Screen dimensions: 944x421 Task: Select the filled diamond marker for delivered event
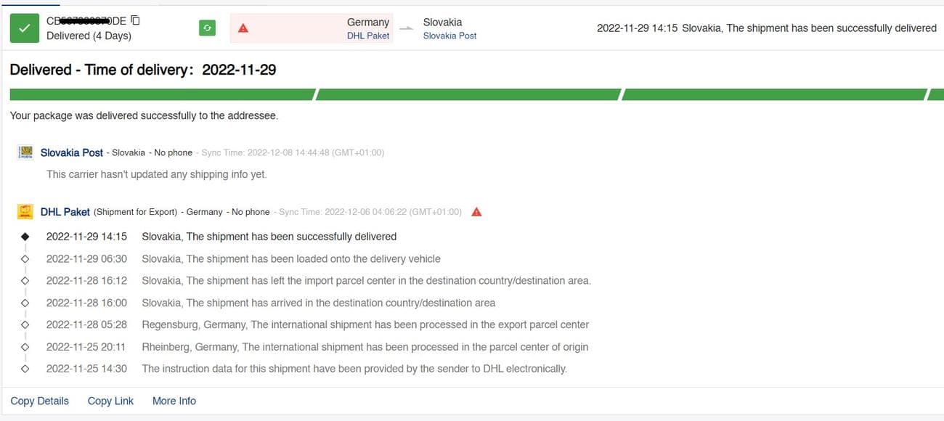tap(25, 237)
